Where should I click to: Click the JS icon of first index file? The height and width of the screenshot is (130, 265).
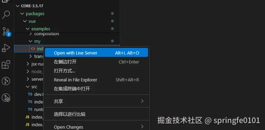coord(27,117)
